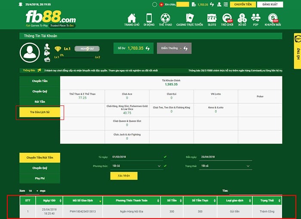This screenshot has height=219, width=301.
Task: Click the Club King 40.75 balance cell
Action: [127, 110]
